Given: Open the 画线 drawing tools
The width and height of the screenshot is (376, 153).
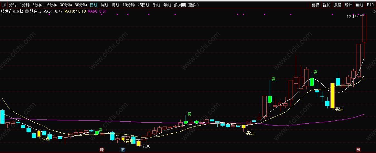Looking at the screenshot, I should [359, 5].
